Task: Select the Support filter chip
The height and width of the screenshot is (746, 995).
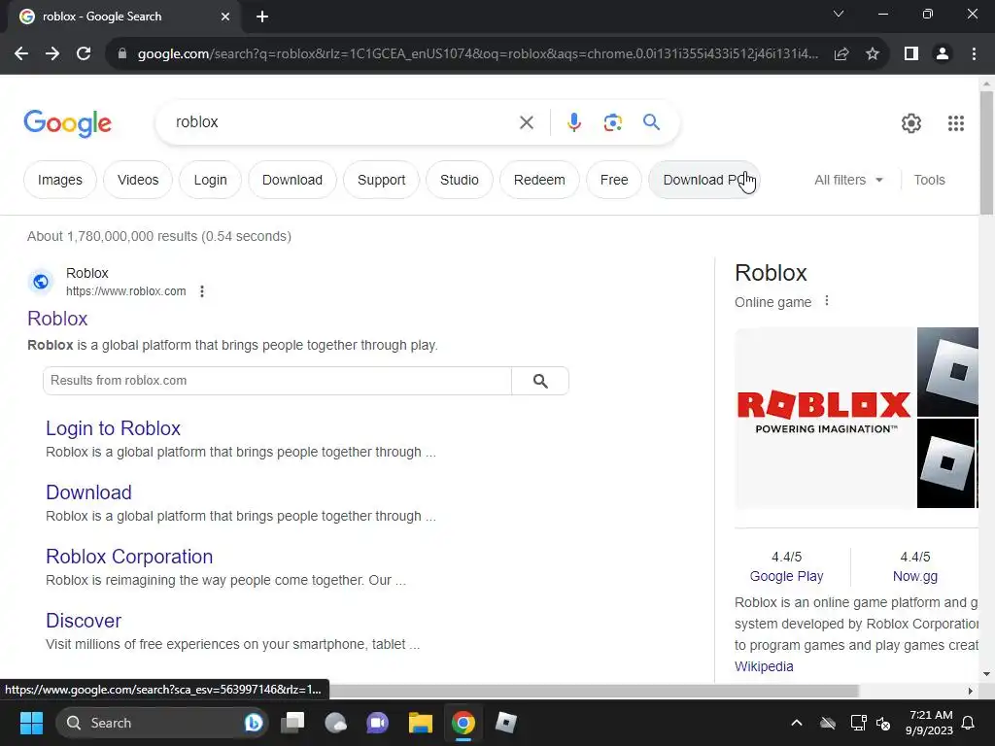Action: point(381,180)
